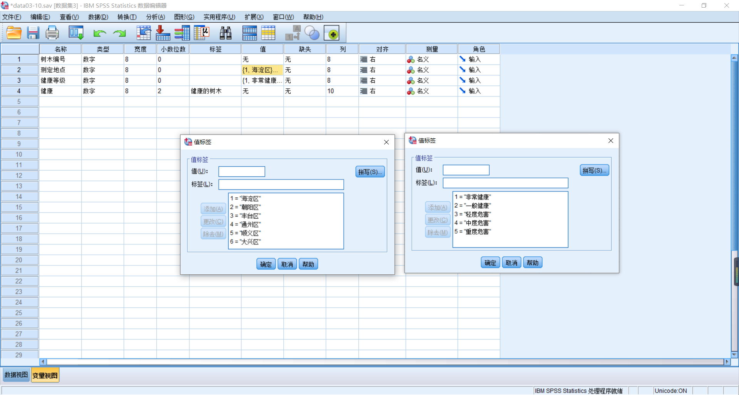This screenshot has width=739, height=395.
Task: Click 帮助 in right 值标签 dialog
Action: [533, 263]
